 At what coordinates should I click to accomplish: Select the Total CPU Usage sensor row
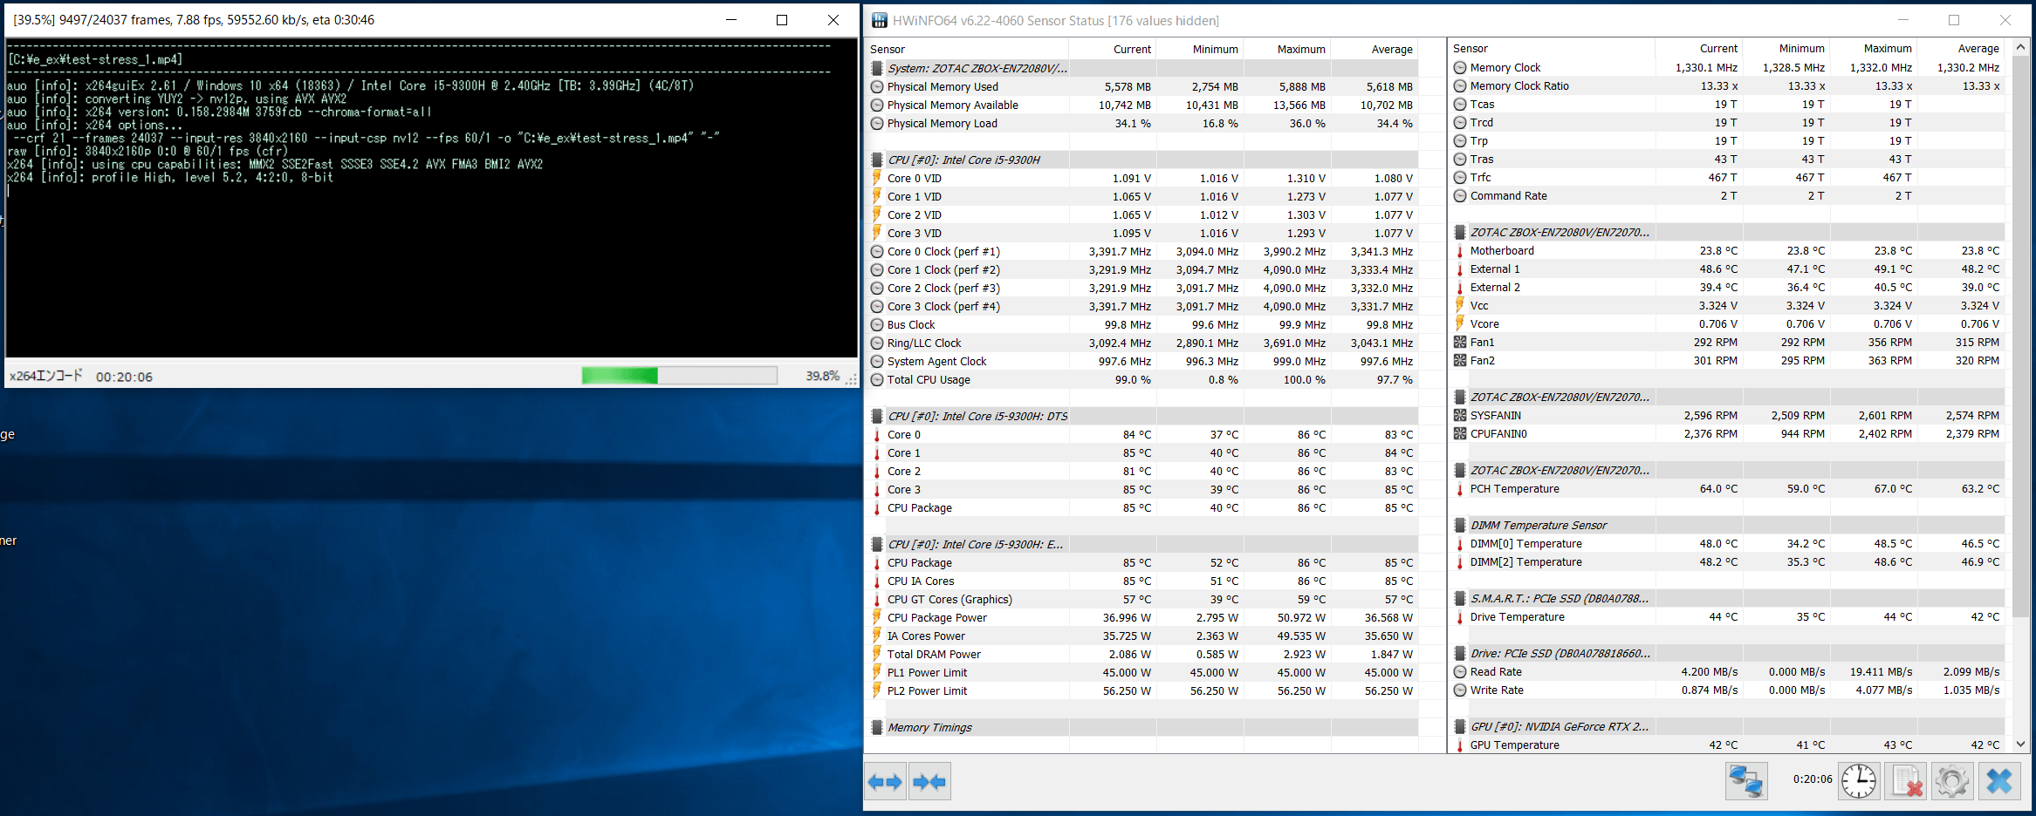pos(928,380)
